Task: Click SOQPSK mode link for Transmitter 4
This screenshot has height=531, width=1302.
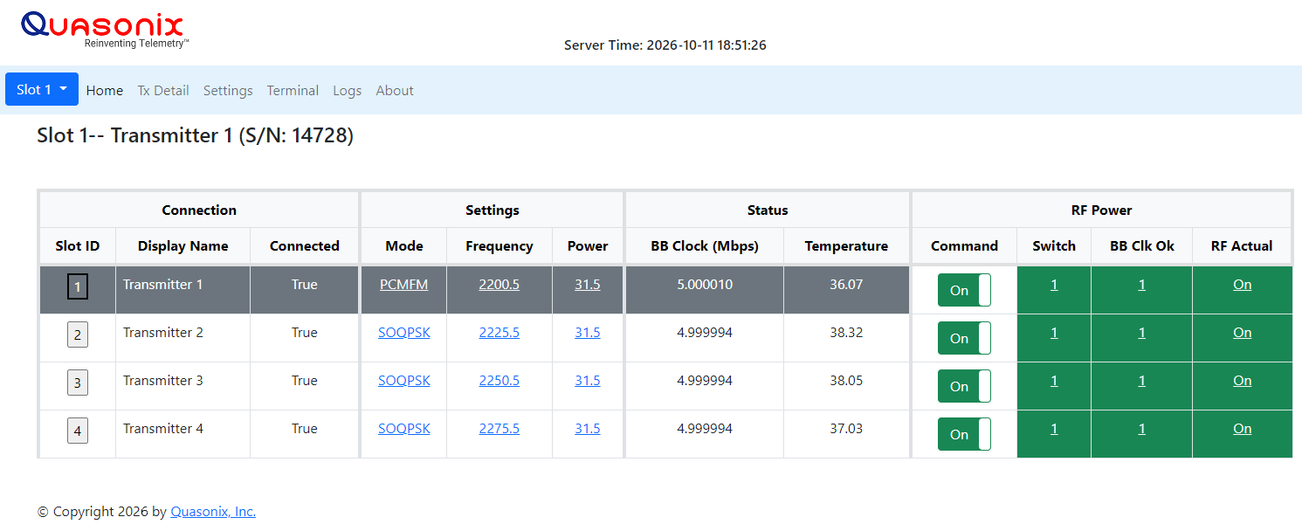Action: pyautogui.click(x=404, y=429)
